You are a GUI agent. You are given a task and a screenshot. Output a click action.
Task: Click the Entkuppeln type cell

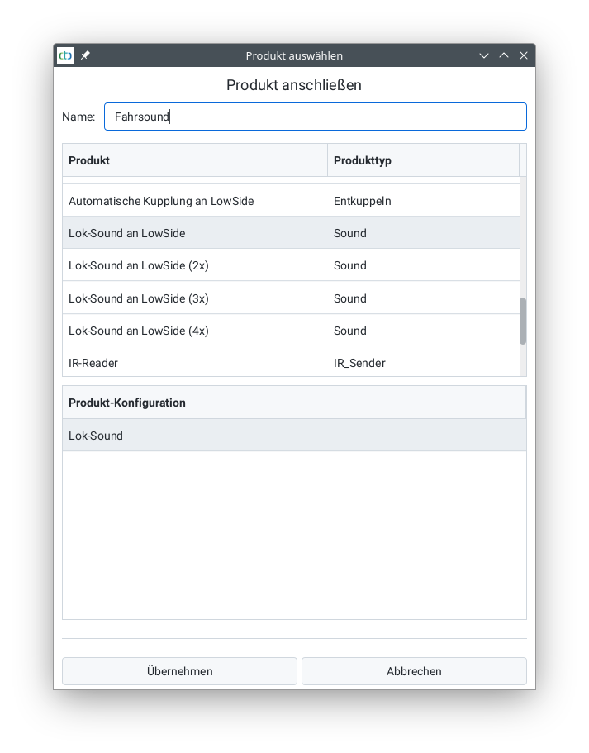[363, 201]
